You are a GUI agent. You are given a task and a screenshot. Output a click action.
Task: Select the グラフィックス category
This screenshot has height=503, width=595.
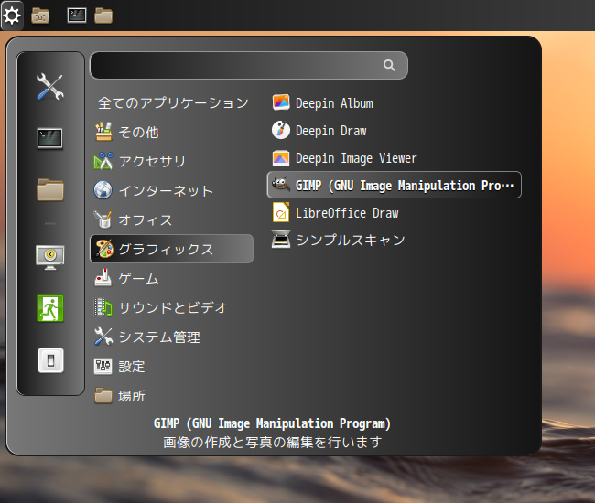point(171,249)
